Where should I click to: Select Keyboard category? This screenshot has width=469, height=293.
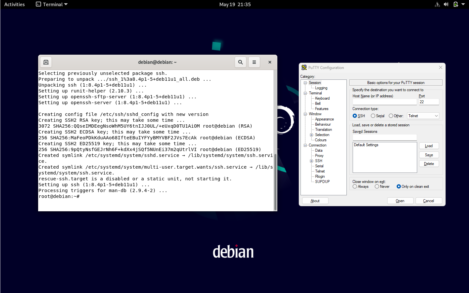coord(322,98)
